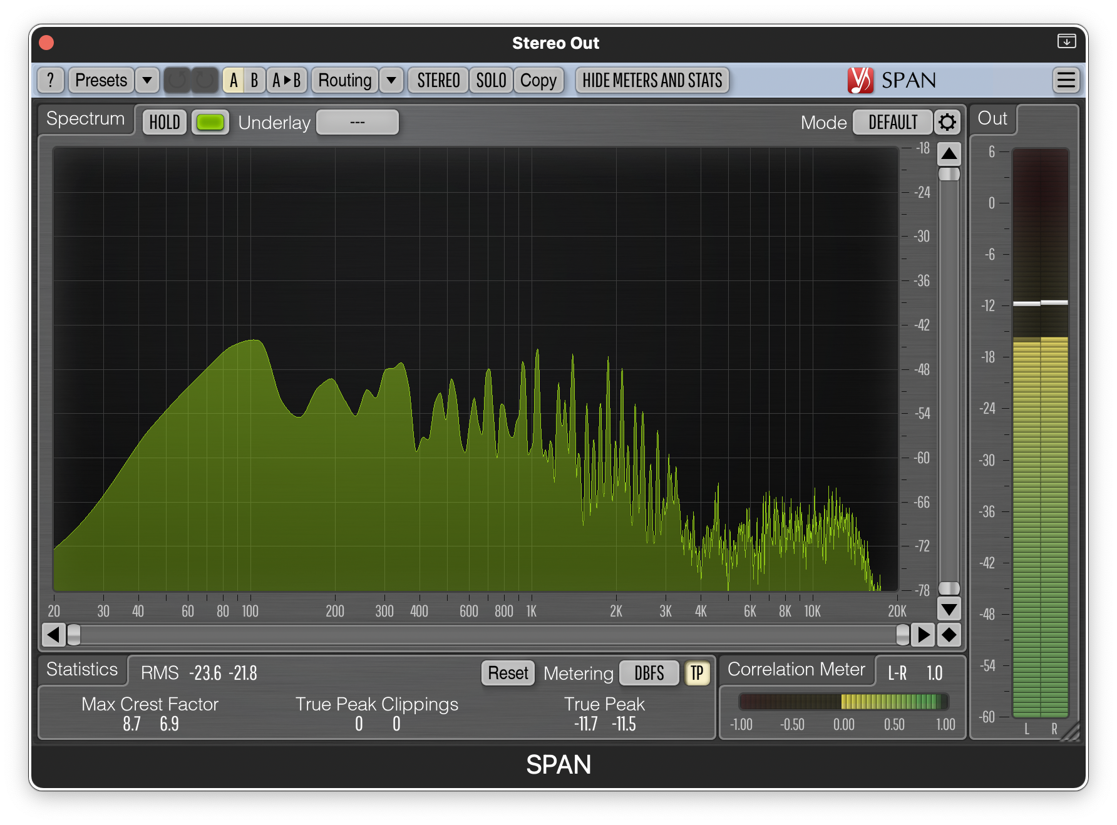The image size is (1117, 825).
Task: Click Hide Meters and Stats
Action: pos(652,80)
